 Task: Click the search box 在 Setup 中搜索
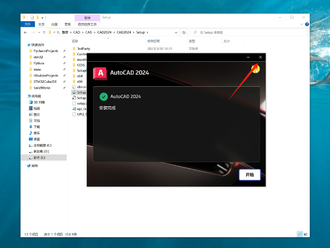[x=249, y=32]
